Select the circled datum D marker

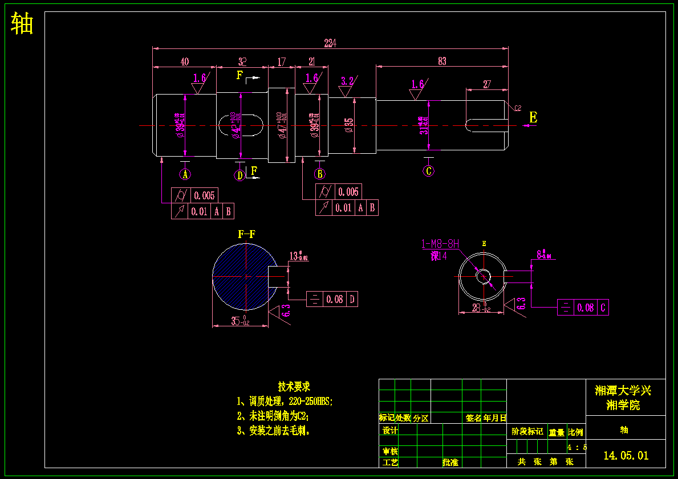click(x=240, y=175)
